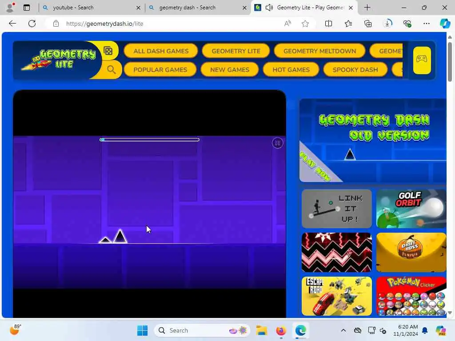Open the tab actions menu icon
455x341 pixels.
[x=27, y=8]
